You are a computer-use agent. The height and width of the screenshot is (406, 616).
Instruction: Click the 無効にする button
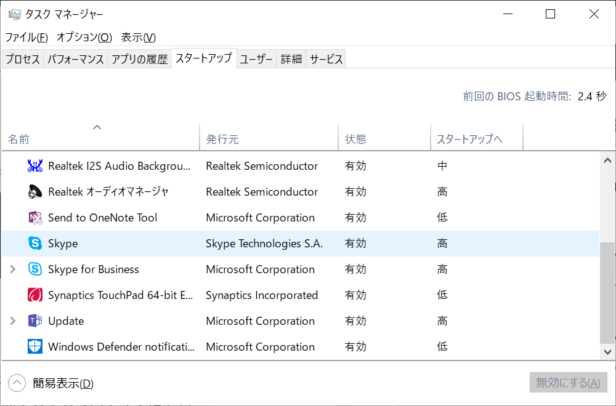click(568, 383)
